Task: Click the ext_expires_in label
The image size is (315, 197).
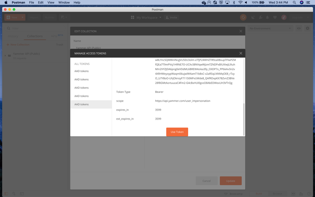Action: pyautogui.click(x=125, y=119)
